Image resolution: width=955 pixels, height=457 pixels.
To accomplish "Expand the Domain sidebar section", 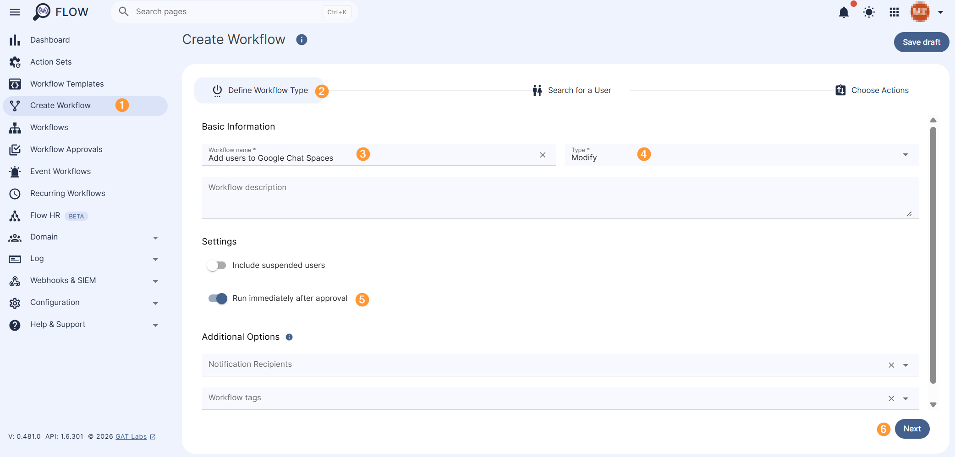I will (x=155, y=238).
